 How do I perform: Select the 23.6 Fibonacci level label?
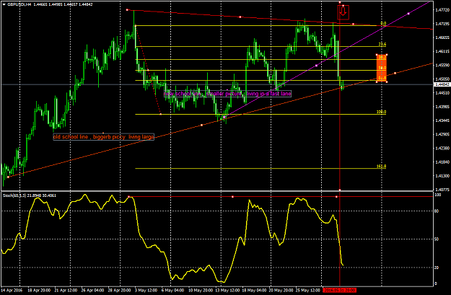tap(382, 44)
